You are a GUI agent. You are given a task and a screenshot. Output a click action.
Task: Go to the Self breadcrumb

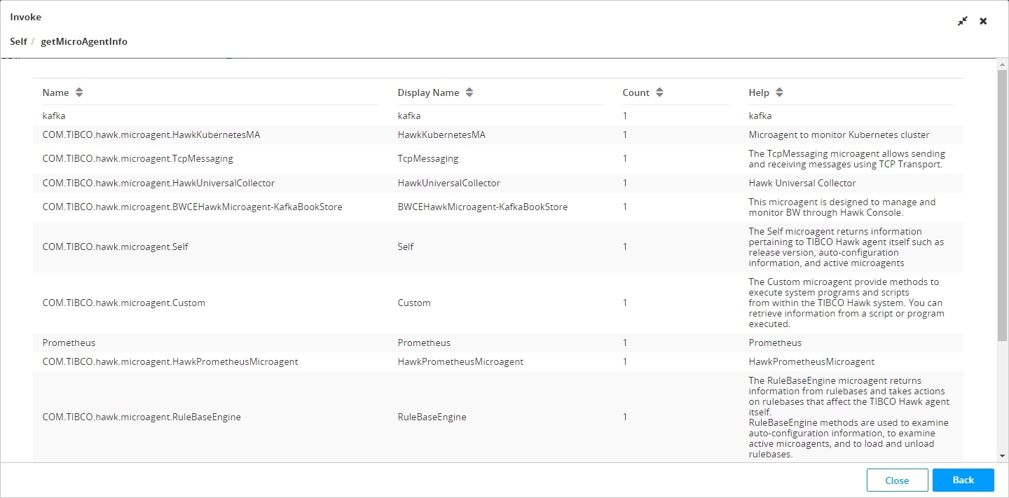[18, 41]
